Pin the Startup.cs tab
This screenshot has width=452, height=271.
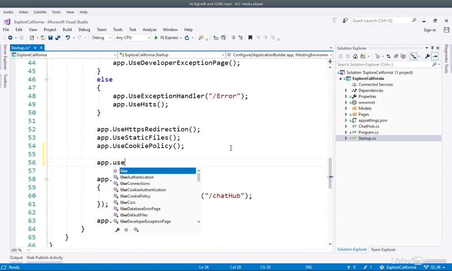tap(35, 48)
